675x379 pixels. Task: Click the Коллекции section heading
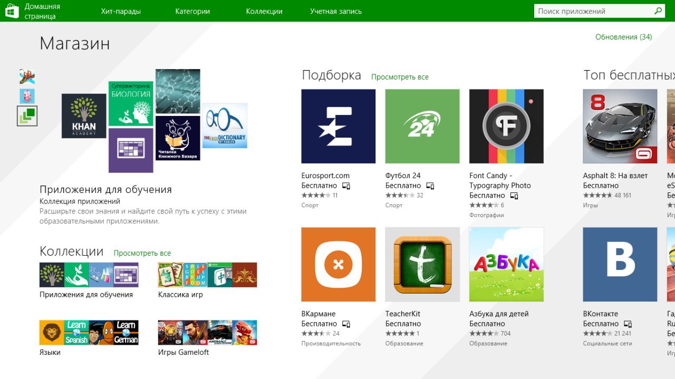point(72,251)
